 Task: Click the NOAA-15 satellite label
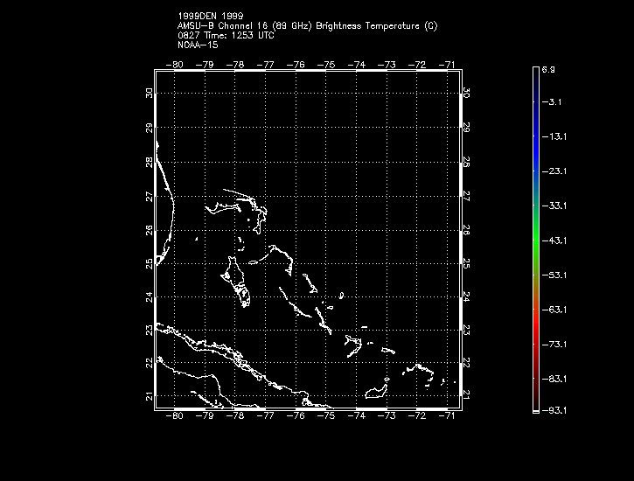tap(197, 44)
